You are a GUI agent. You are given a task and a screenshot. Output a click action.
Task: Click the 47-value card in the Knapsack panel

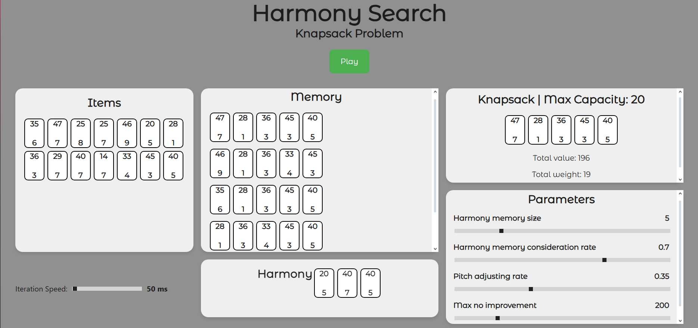pos(515,130)
